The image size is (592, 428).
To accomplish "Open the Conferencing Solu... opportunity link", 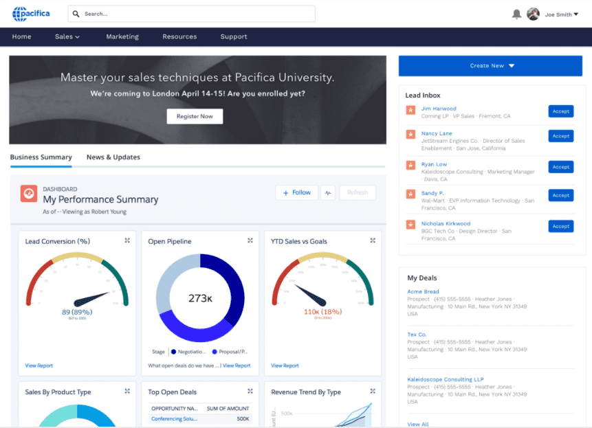I will (x=174, y=418).
